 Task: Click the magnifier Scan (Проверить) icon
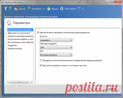coord(29,9)
